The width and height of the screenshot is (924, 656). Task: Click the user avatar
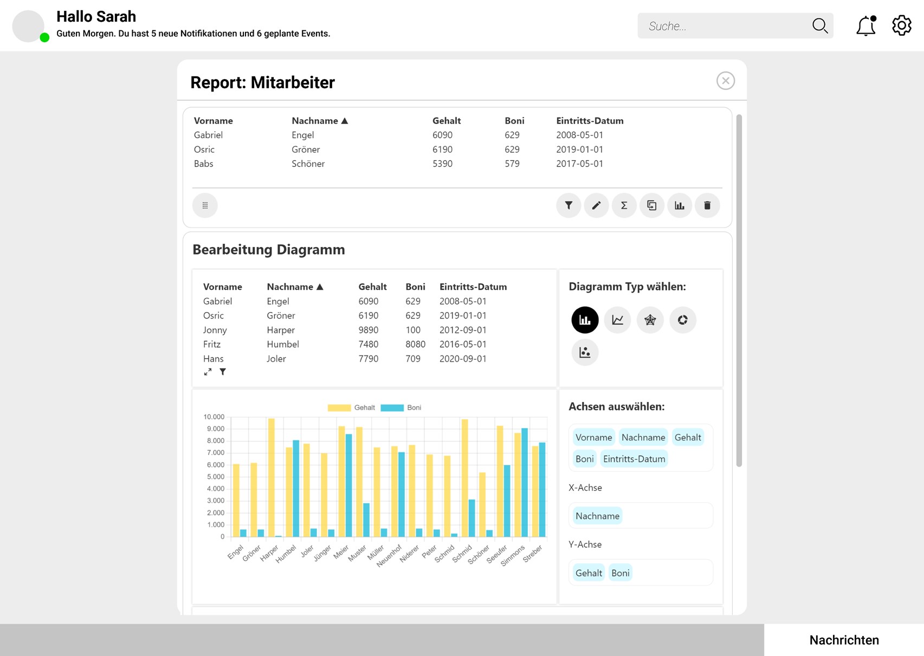pyautogui.click(x=28, y=25)
